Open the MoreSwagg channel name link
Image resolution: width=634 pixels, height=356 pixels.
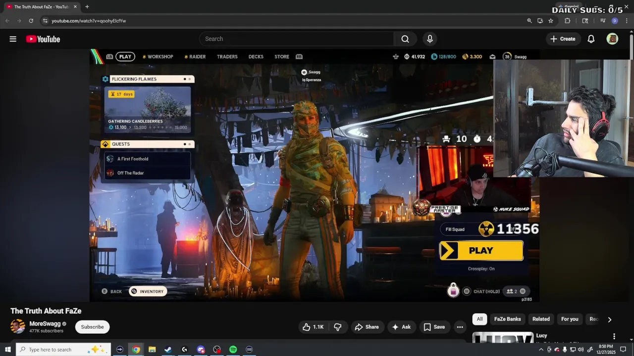click(x=45, y=324)
